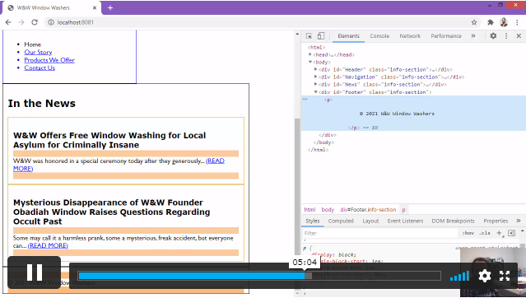Expand the News div node
This screenshot has width=526, height=298.
click(x=315, y=84)
